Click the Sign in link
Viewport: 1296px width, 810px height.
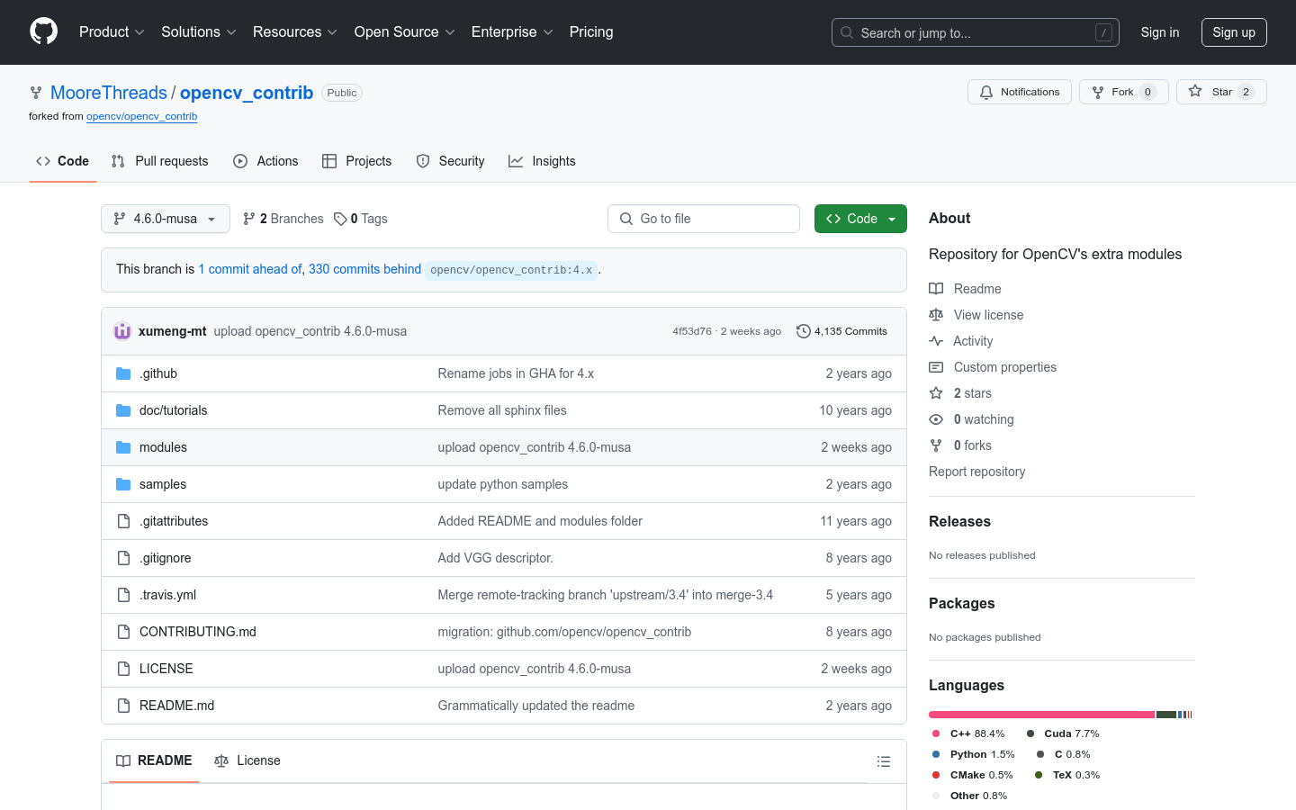(1160, 32)
